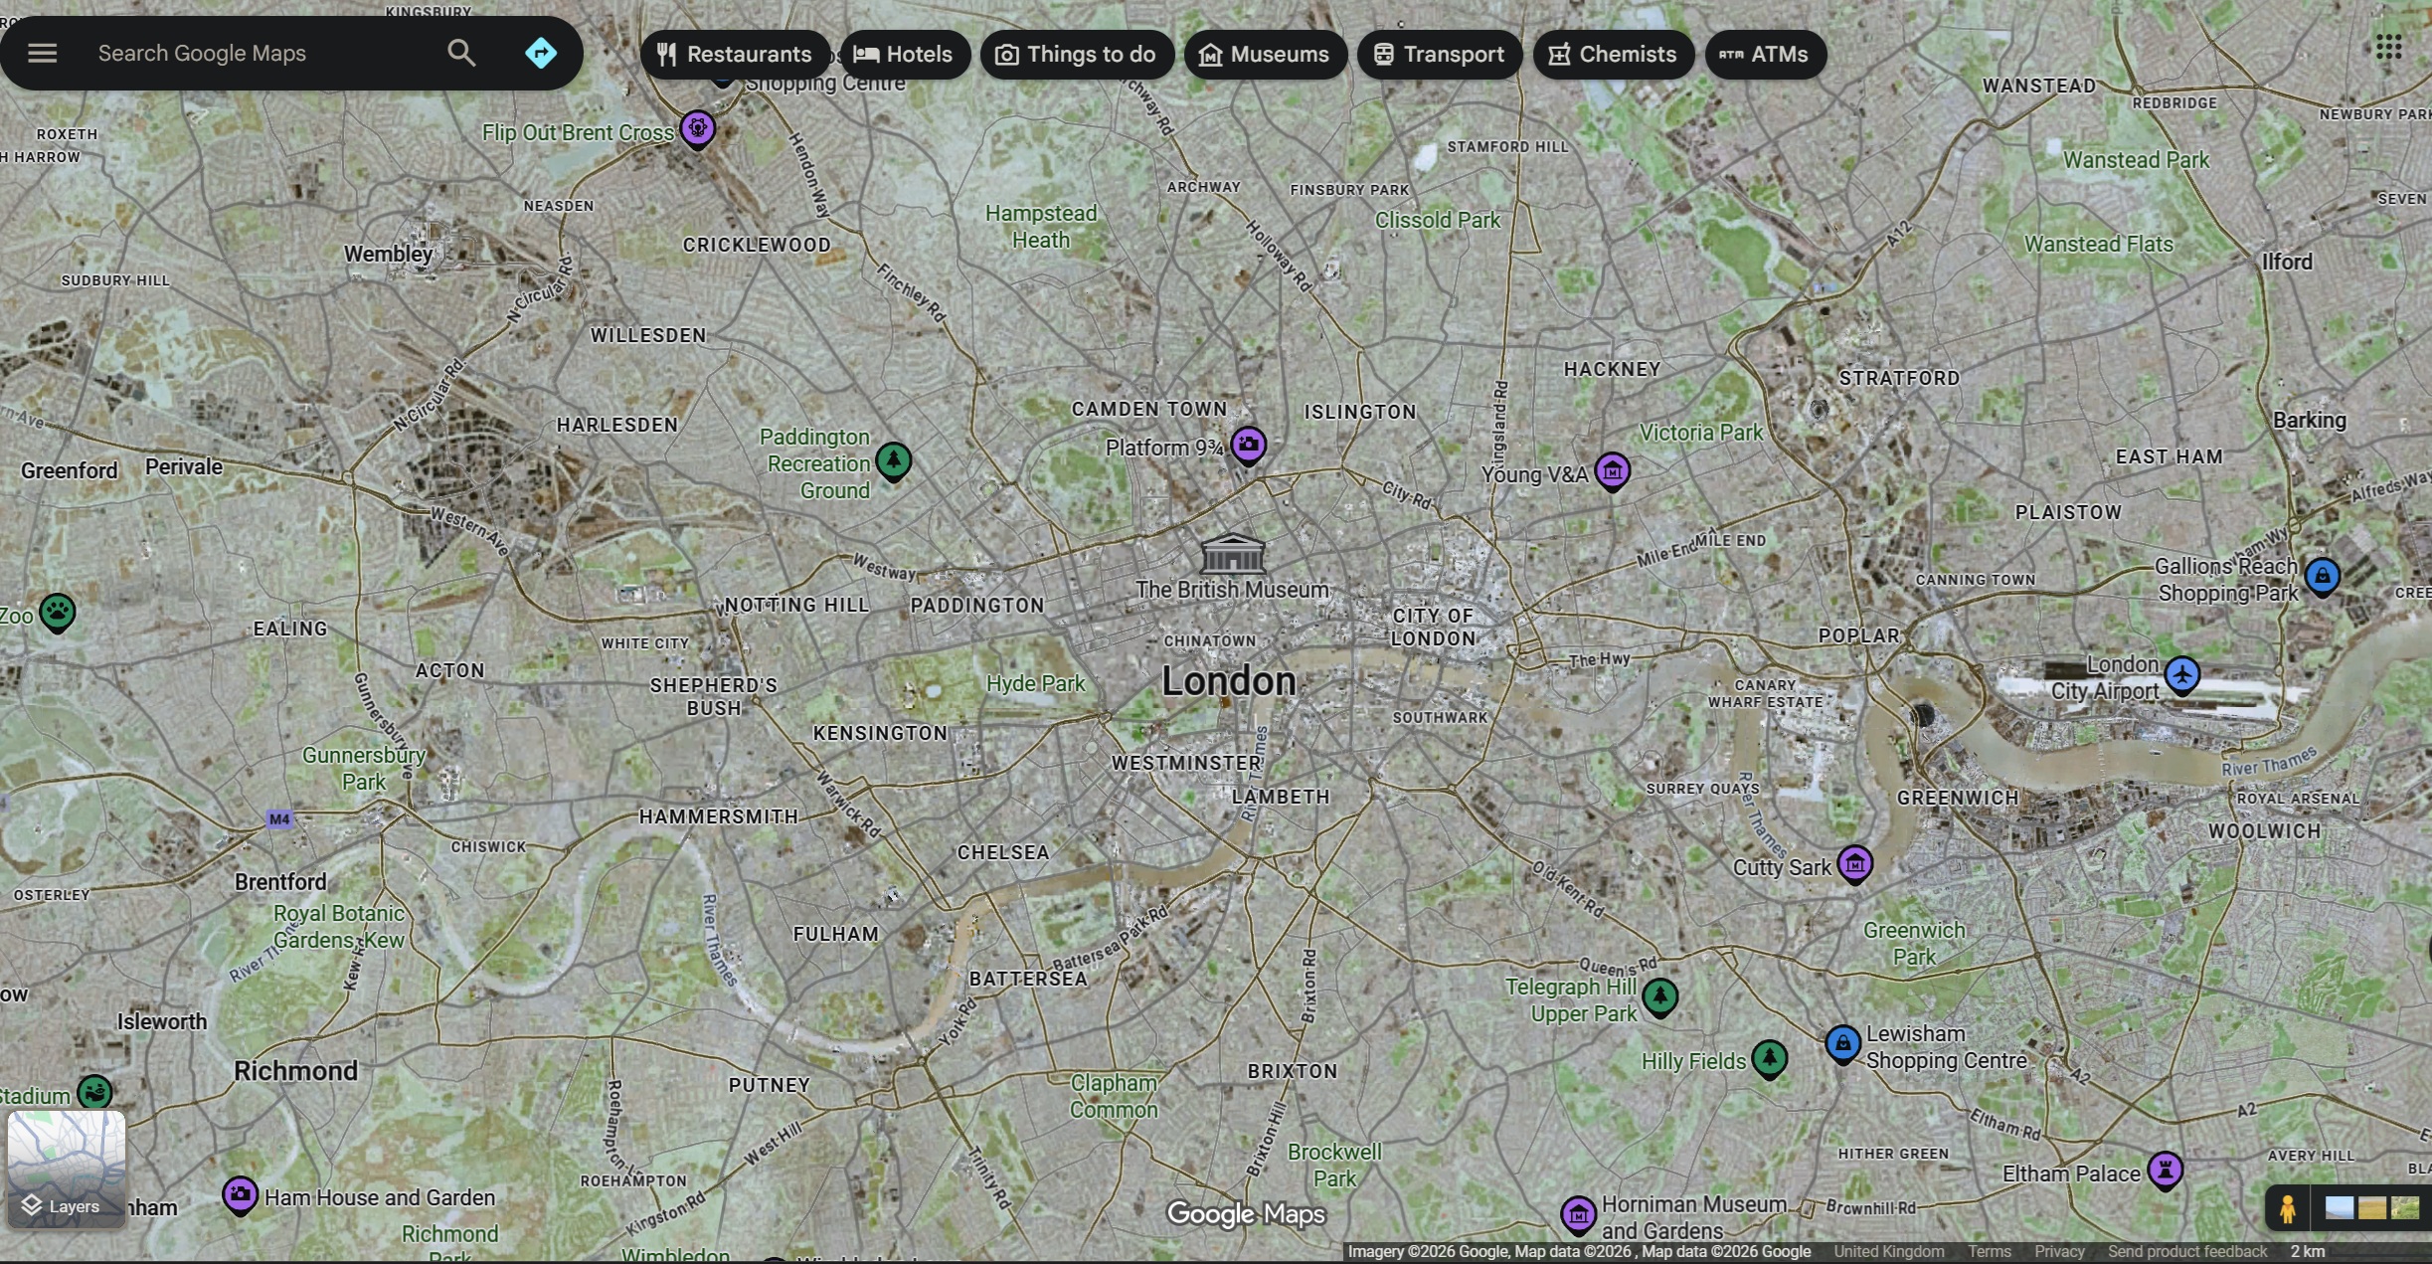This screenshot has width=2432, height=1264.
Task: Click the search magnifier icon
Action: (x=460, y=53)
